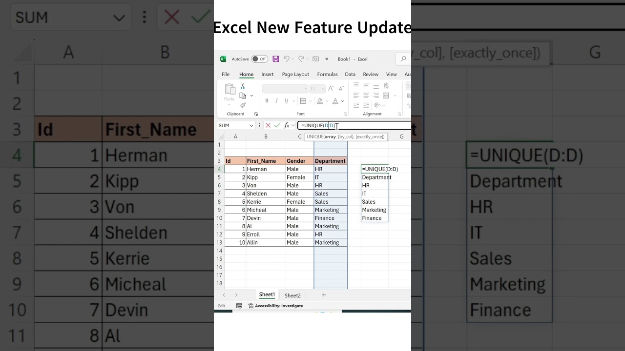
Task: Open the font size dropdown
Action: (323, 89)
